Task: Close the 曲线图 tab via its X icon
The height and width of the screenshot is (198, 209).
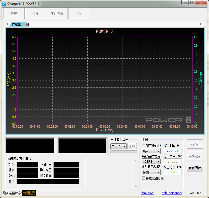Action: click(x=27, y=24)
